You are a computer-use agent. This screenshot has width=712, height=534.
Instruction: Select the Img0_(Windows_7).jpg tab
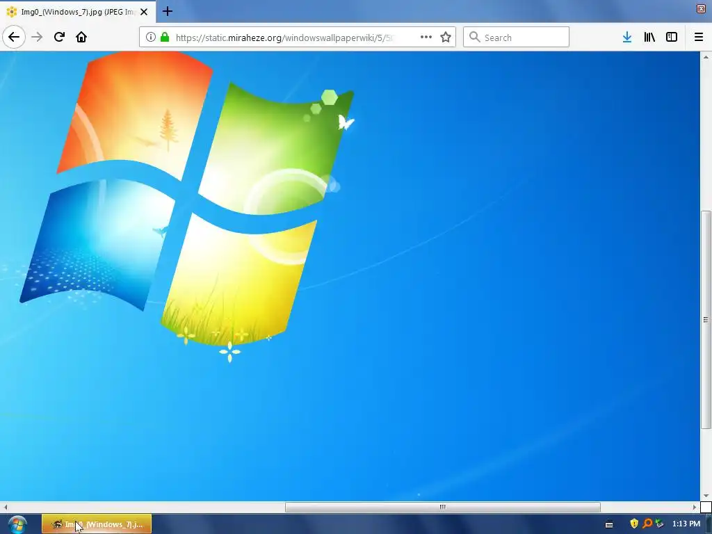coord(78,12)
